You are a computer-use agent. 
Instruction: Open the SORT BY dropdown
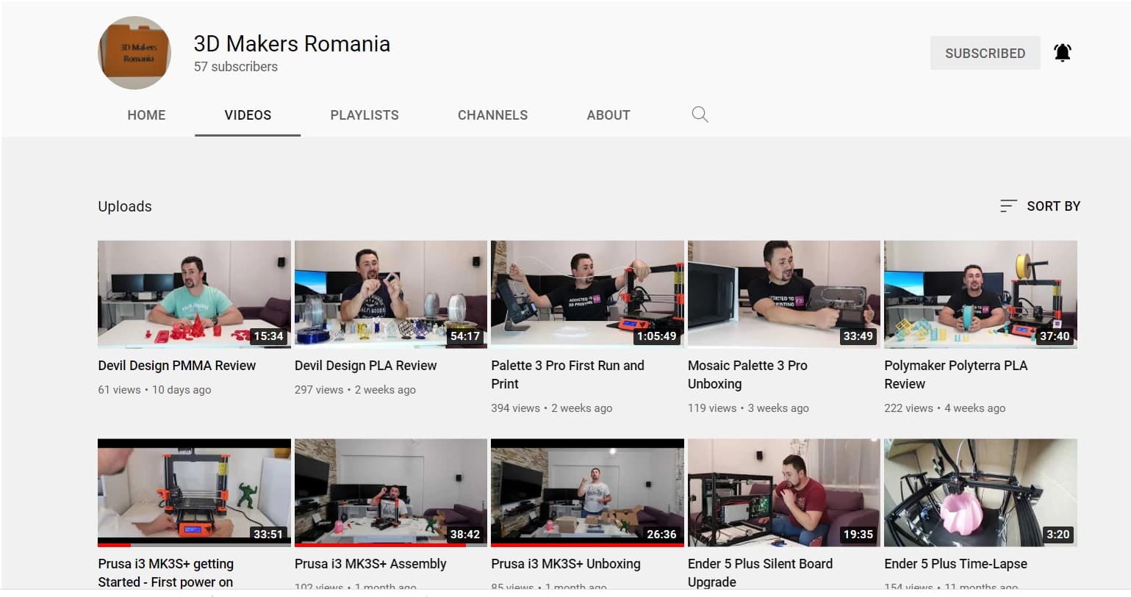(x=1040, y=206)
